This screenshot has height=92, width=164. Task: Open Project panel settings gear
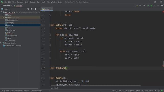pyautogui.click(x=35, y=9)
